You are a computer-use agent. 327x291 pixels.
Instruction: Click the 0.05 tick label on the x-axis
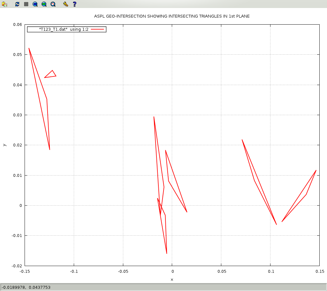(222, 271)
